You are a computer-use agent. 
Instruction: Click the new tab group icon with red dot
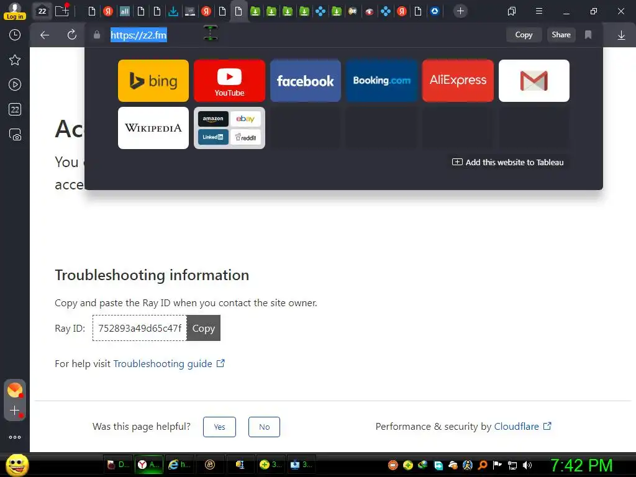(62, 11)
